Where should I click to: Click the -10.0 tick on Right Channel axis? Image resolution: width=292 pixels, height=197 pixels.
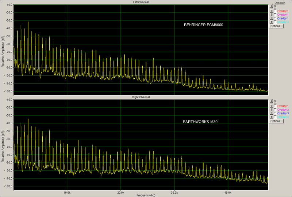pyautogui.click(x=9, y=100)
